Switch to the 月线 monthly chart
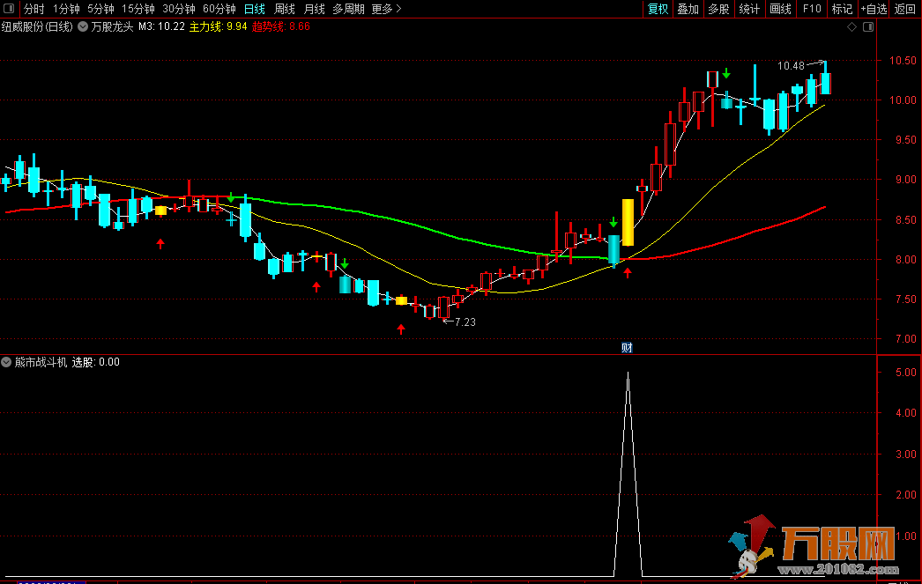The image size is (922, 584). 315,9
